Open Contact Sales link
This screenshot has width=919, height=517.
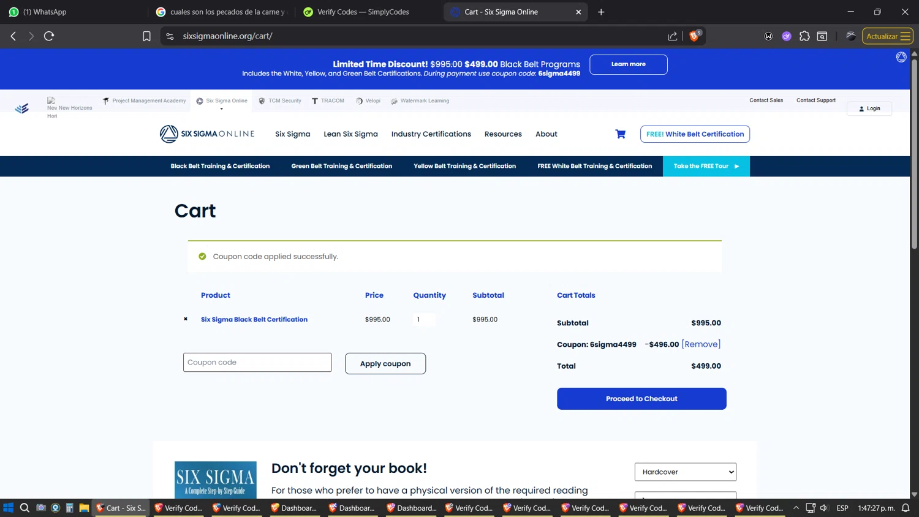[x=766, y=100]
